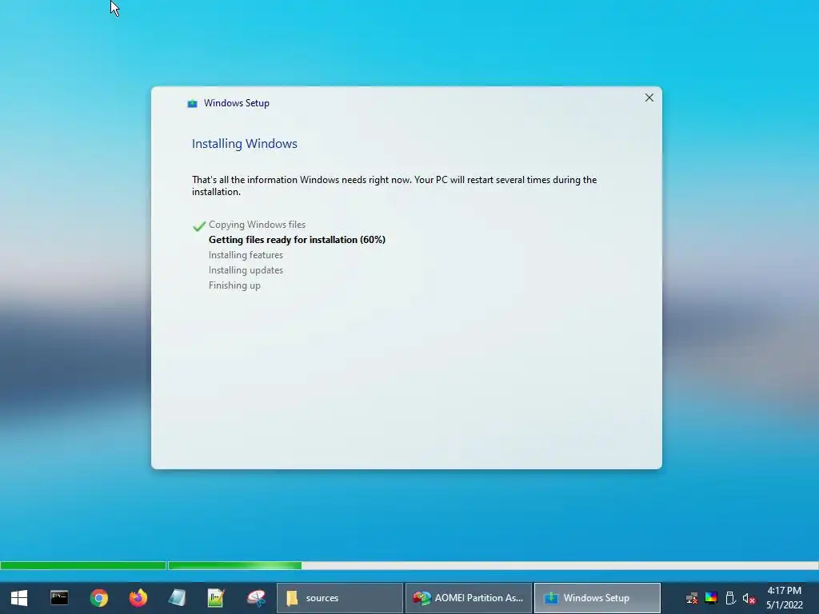Screen dimensions: 819x614
Task: Click the colorful display tray icon
Action: click(711, 598)
